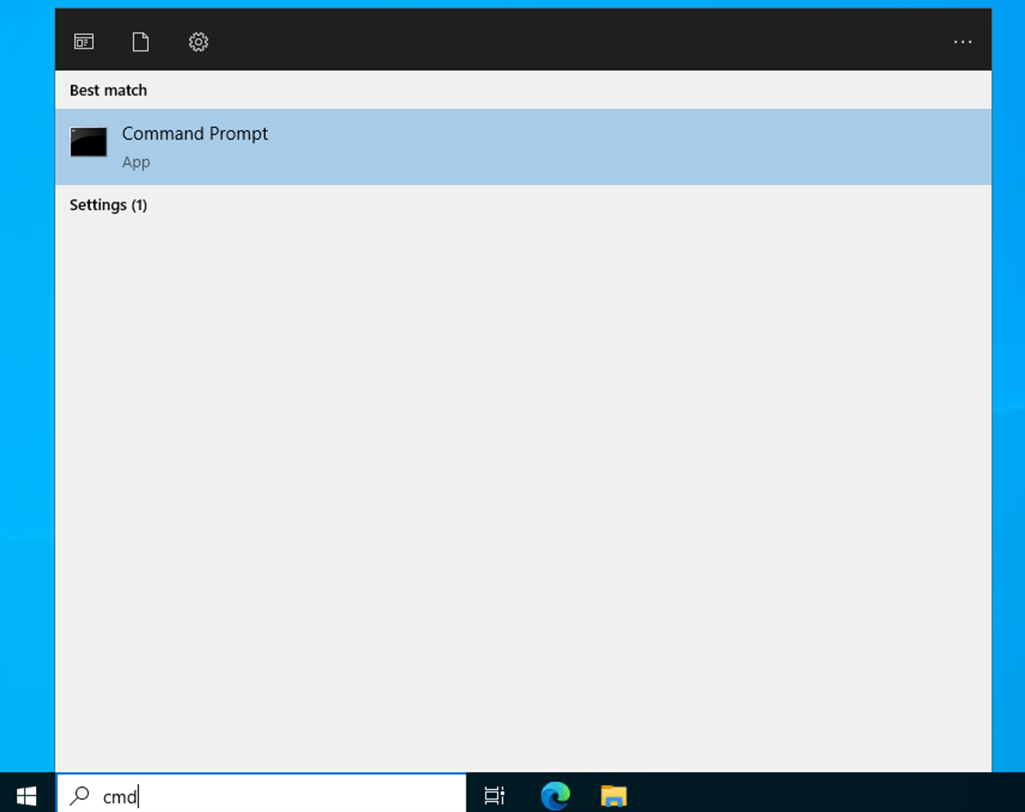Viewport: 1025px width, 812px height.
Task: Select the Settings gear filter icon
Action: (x=199, y=42)
